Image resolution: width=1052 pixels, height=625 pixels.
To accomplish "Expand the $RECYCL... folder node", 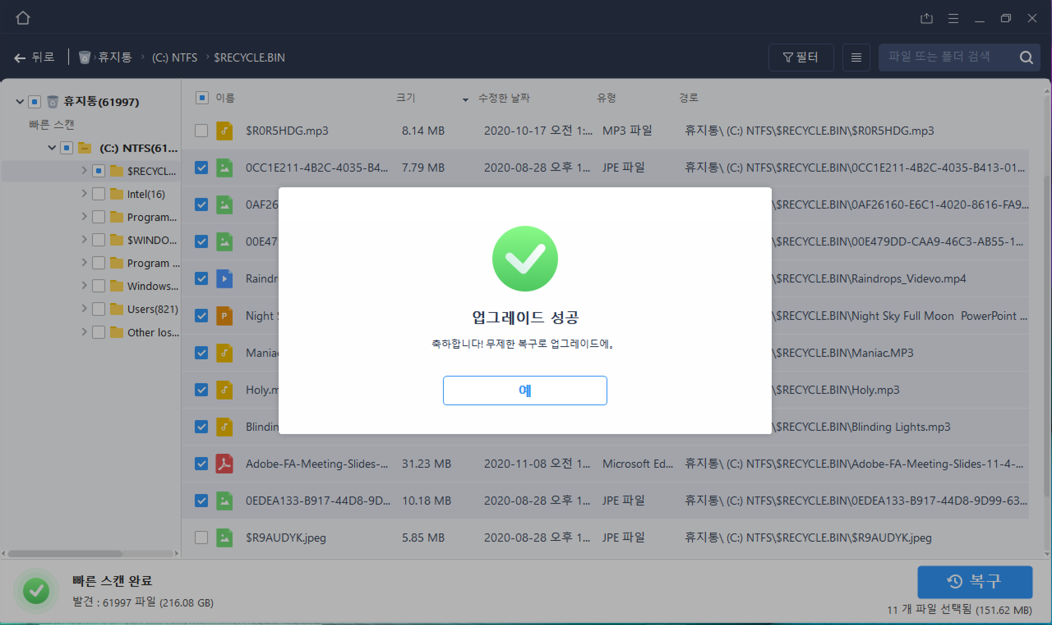I will tap(84, 170).
